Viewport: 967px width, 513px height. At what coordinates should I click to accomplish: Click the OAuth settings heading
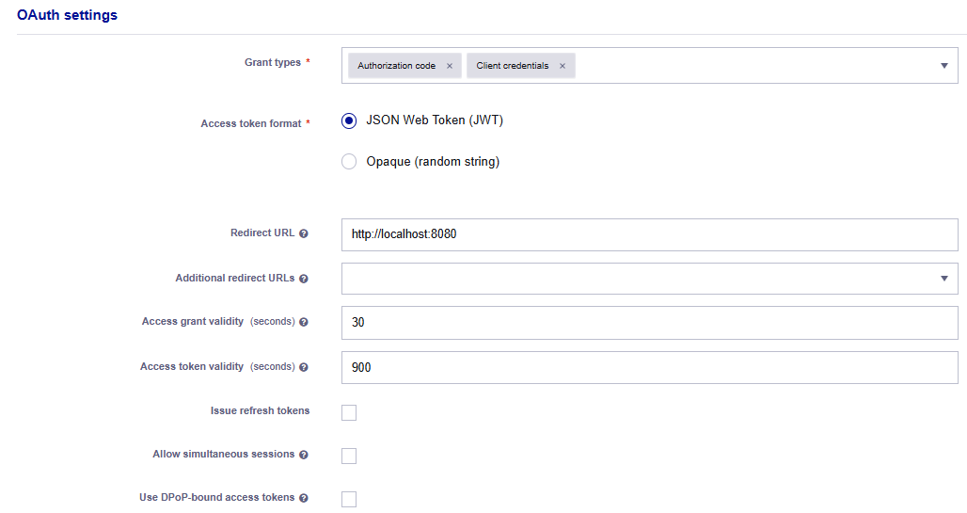click(67, 15)
